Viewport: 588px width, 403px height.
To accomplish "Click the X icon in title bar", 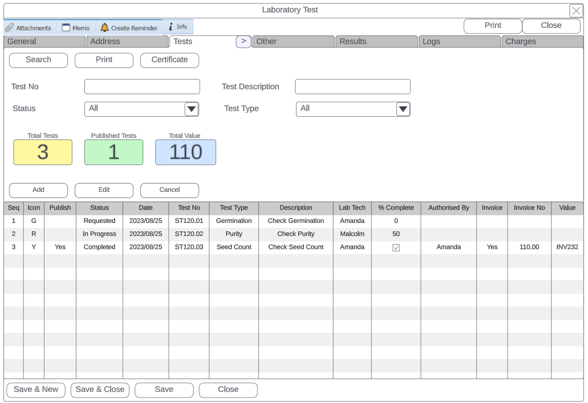I will (x=576, y=10).
